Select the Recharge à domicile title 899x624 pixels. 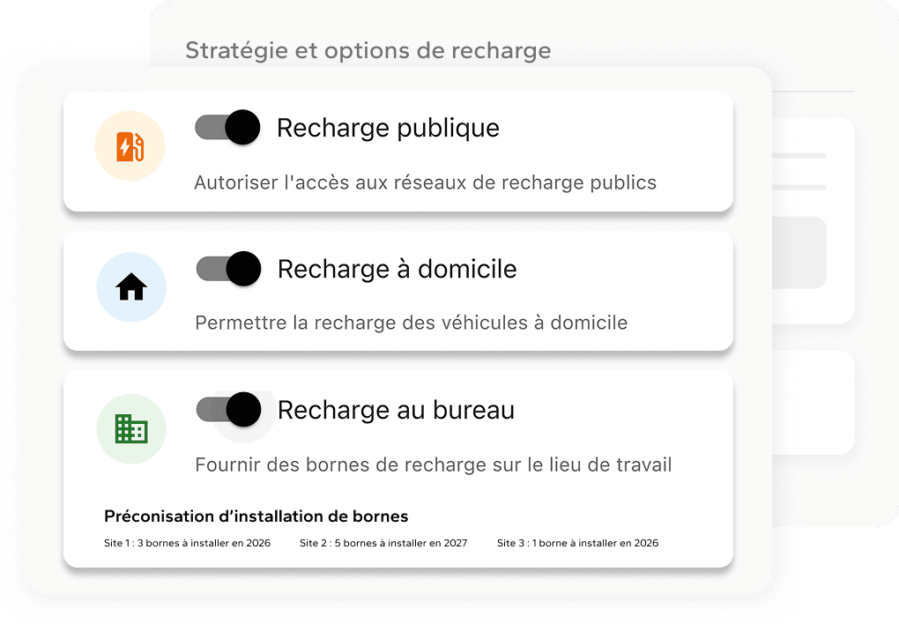(397, 269)
